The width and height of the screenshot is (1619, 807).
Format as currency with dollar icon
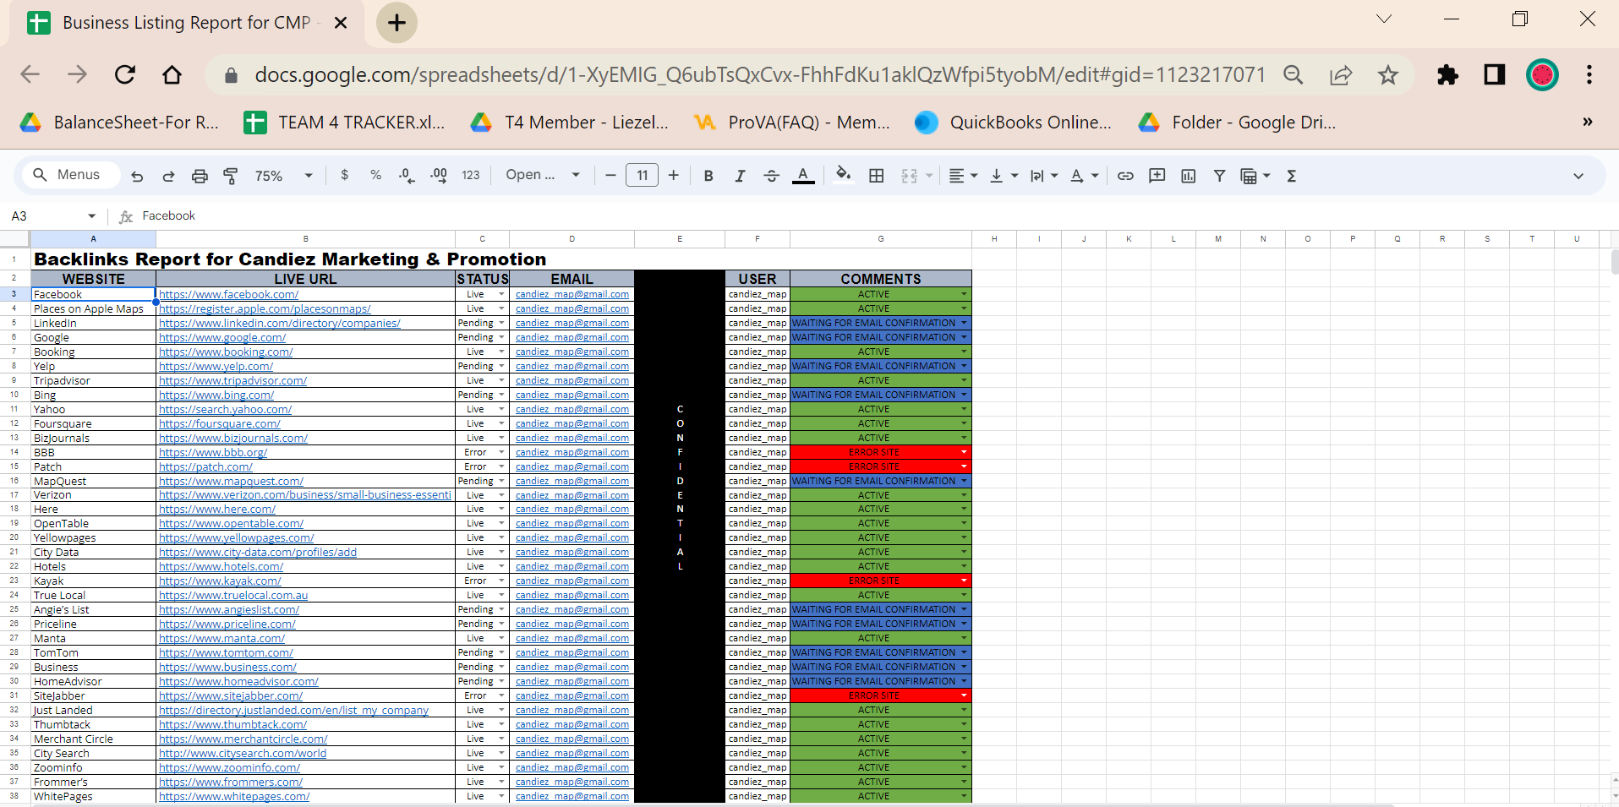point(344,175)
